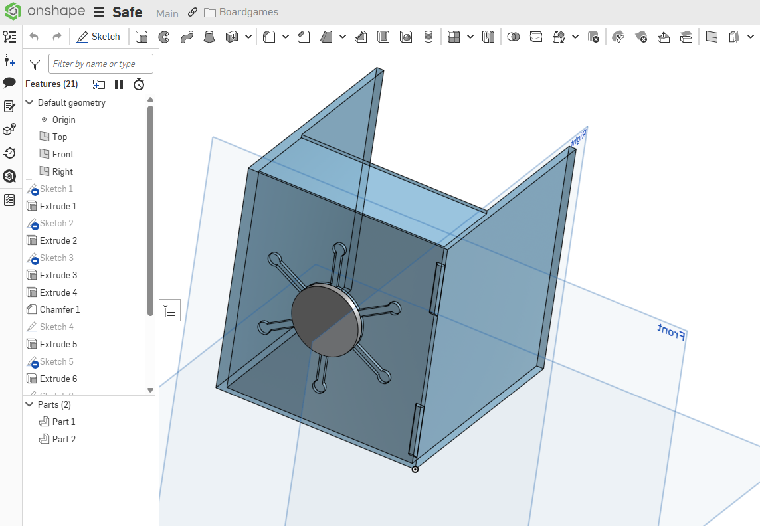Screen dimensions: 760x526
Task: Toggle the feature tree panel icon
Action: click(9, 37)
